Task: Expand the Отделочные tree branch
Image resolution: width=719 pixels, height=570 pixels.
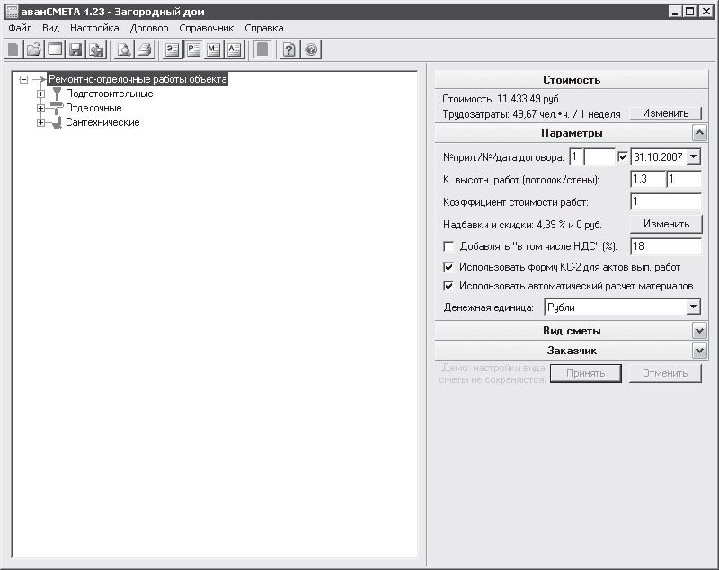Action: [x=40, y=108]
